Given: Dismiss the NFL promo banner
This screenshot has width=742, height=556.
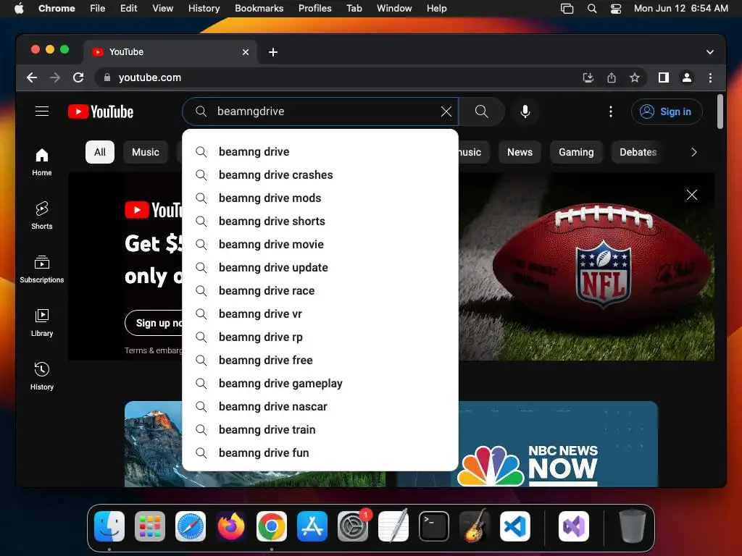Looking at the screenshot, I should pyautogui.click(x=691, y=195).
